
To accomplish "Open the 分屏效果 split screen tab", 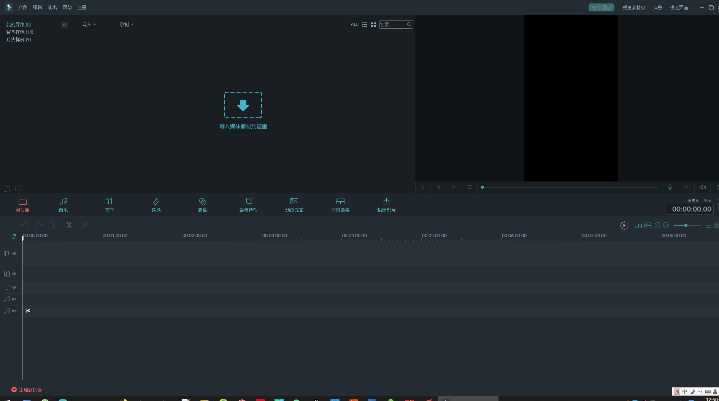I will (340, 205).
